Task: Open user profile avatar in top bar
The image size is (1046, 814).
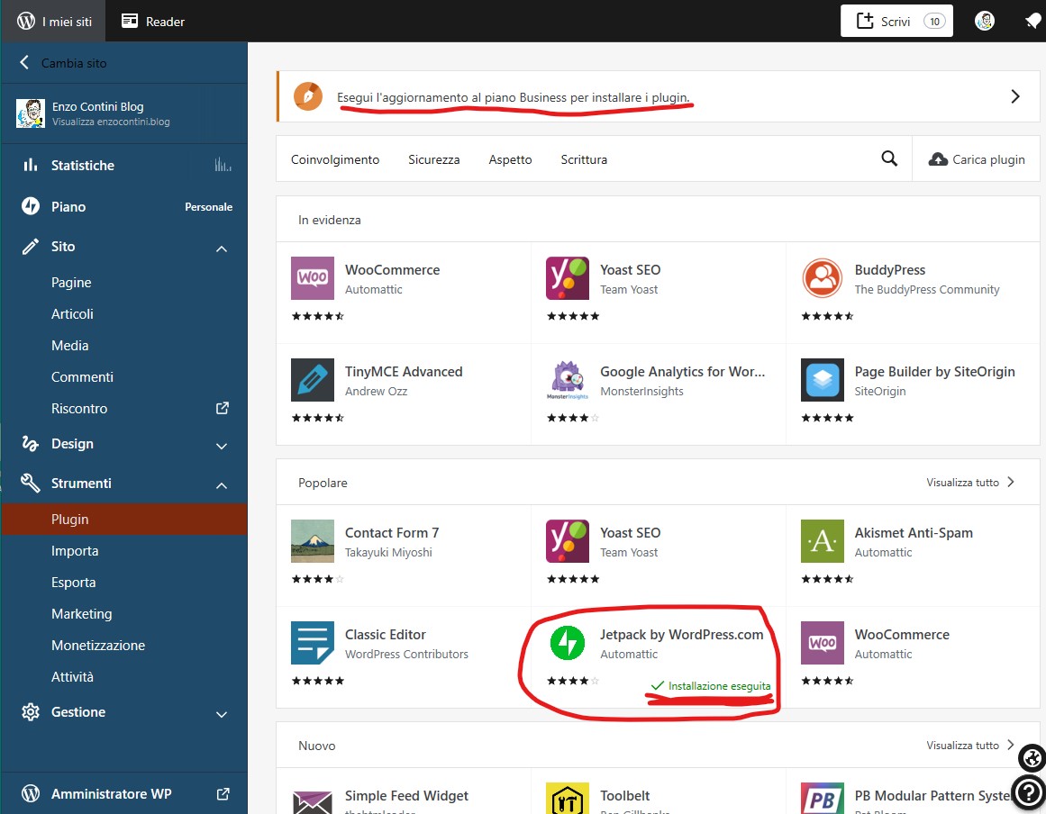Action: (985, 21)
